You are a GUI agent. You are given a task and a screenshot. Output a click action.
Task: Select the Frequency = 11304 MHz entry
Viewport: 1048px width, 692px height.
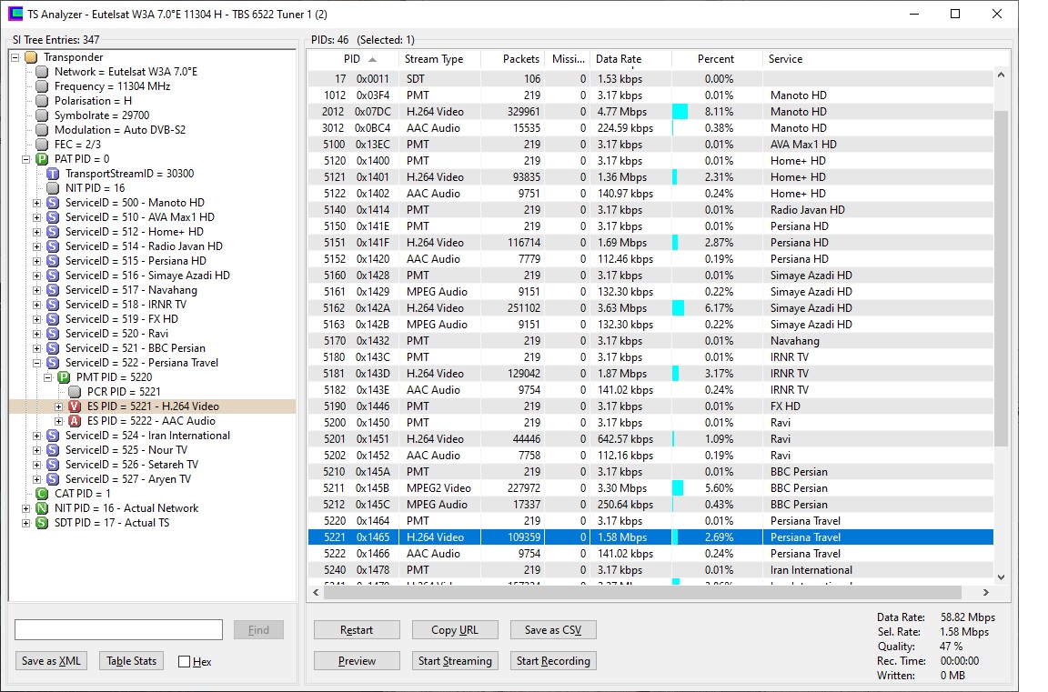click(112, 86)
